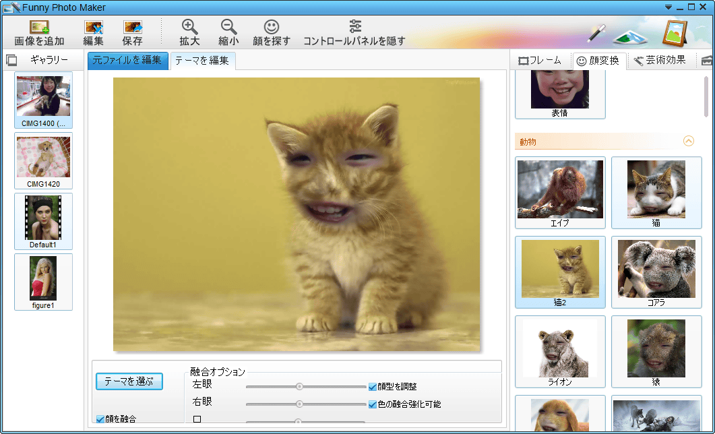The width and height of the screenshot is (715, 434).
Task: Select the CIMG1400 gallery thumbnail
Action: coord(43,100)
